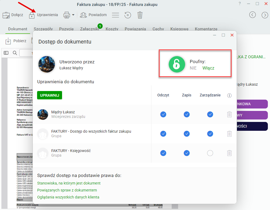Viewport: 270px width, 210px height.
Task: Click FAKTURY - Księgowość group name
Action: tap(71, 151)
